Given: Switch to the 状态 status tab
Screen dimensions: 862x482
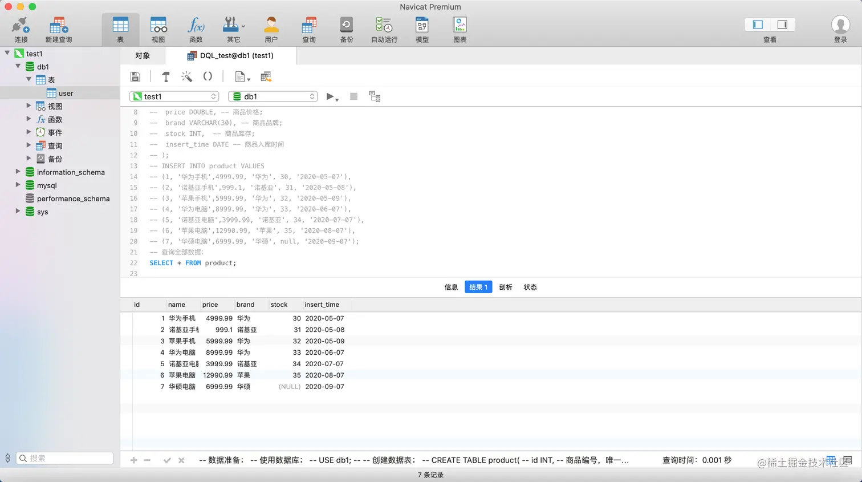Looking at the screenshot, I should coord(530,287).
